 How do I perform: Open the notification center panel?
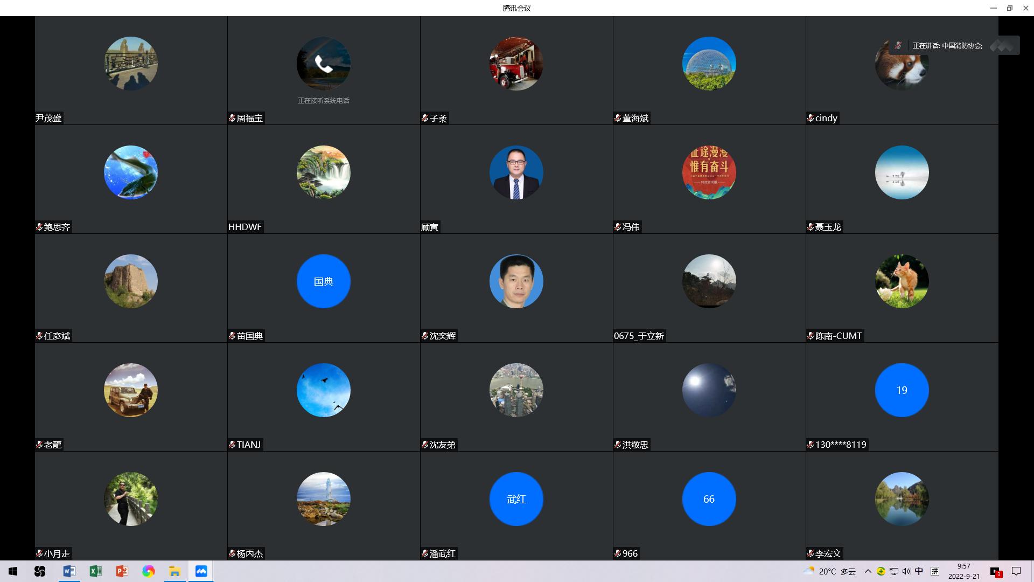[1016, 571]
